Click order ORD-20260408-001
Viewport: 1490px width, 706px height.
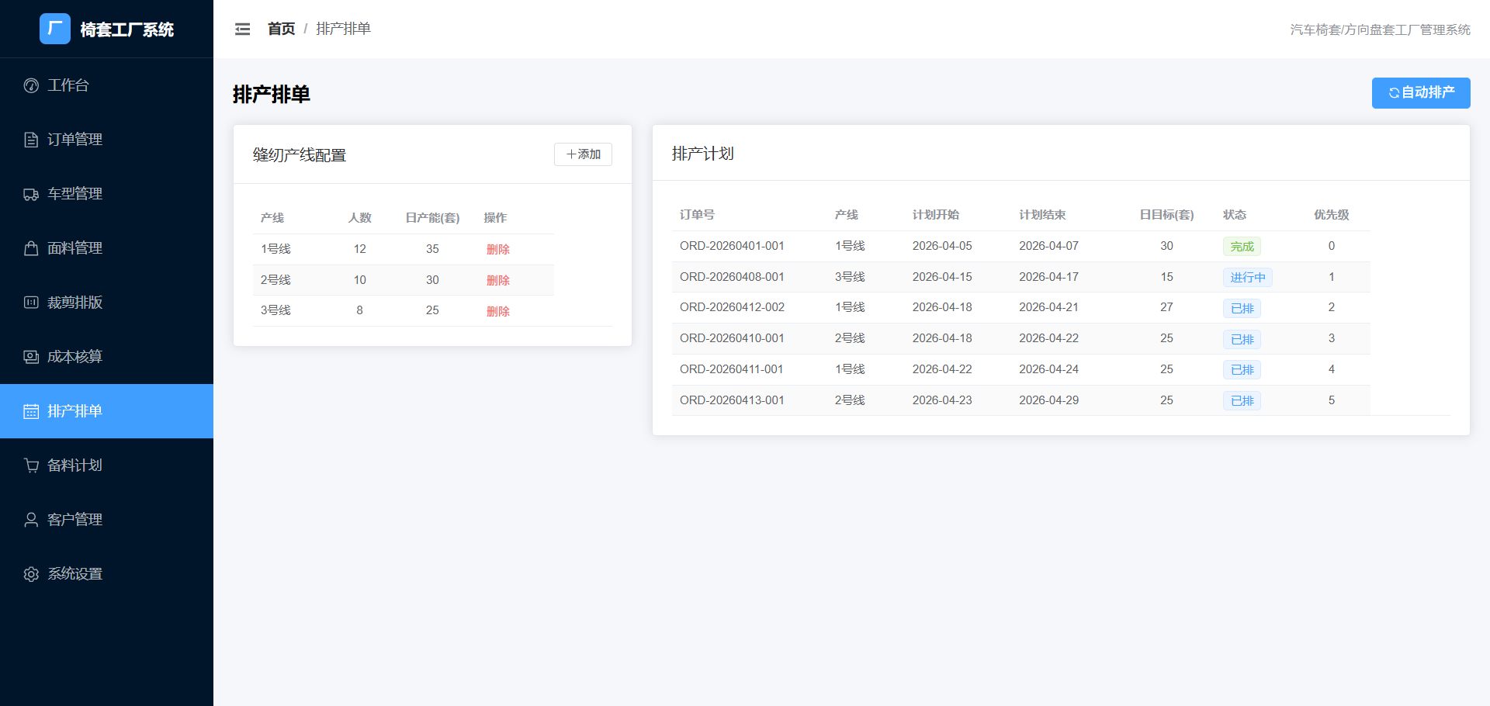[x=732, y=277]
